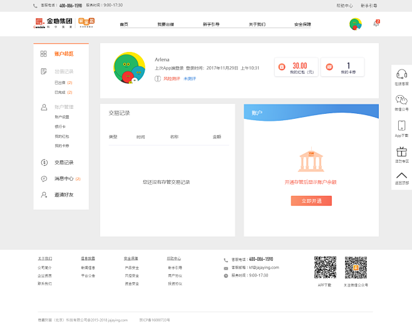Open the 我要出借 navigation menu item
This screenshot has width=412, height=331.
(166, 24)
